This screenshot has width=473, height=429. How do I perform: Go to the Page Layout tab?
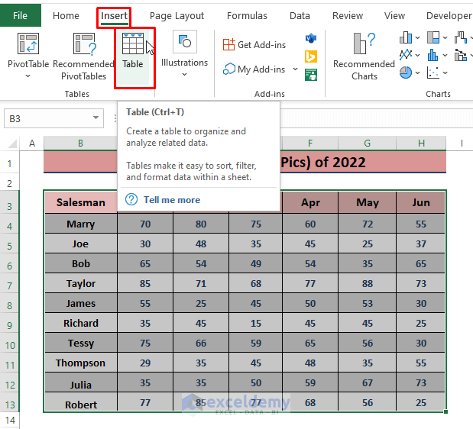tap(177, 16)
